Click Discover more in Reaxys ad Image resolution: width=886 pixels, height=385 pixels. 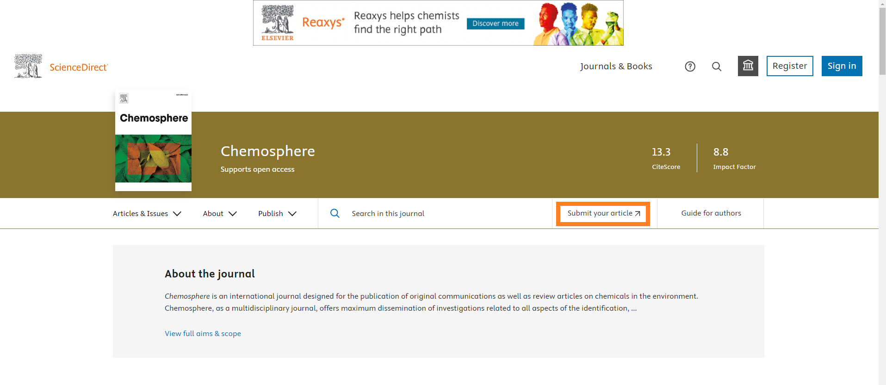tap(495, 24)
